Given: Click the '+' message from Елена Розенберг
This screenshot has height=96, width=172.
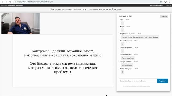Looking at the screenshot, I should tap(123, 51).
